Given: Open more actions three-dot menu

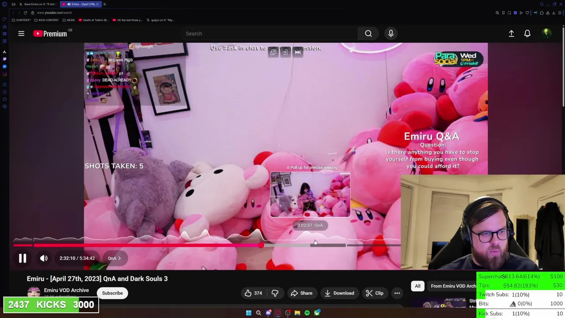Looking at the screenshot, I should click(397, 293).
